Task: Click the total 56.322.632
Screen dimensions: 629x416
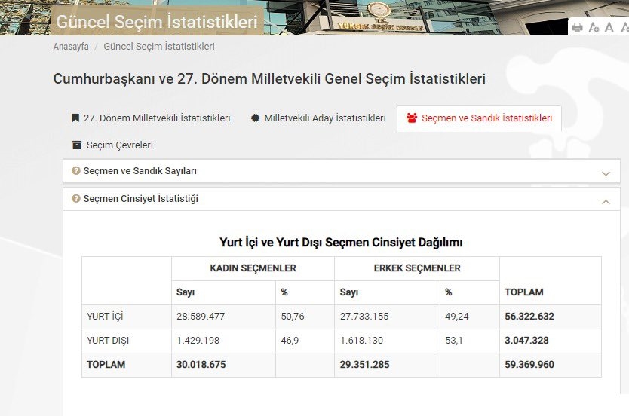Action: tap(529, 317)
